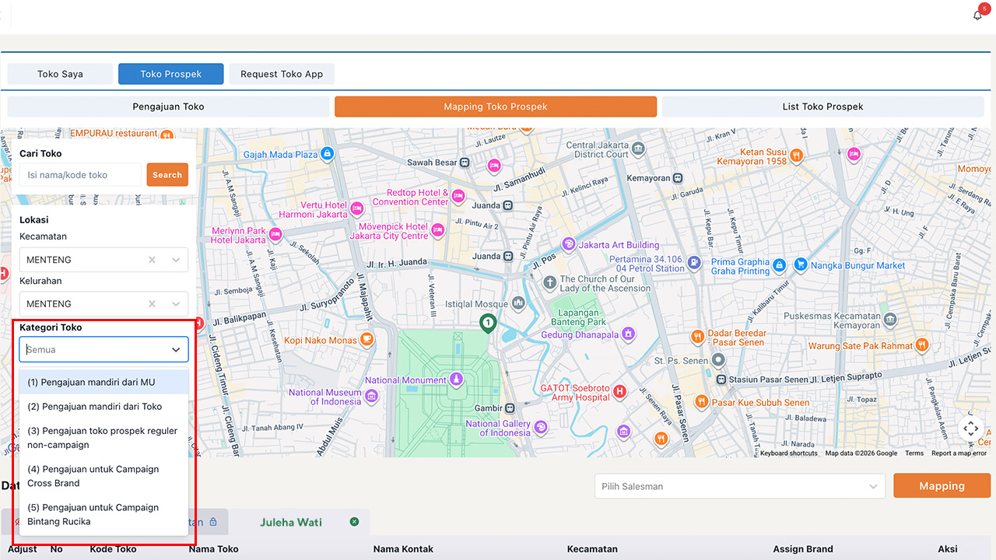
Task: Clear the Kelurahan MENTENG selection
Action: pos(153,304)
